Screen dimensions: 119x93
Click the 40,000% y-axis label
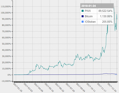click(x=6, y=50)
